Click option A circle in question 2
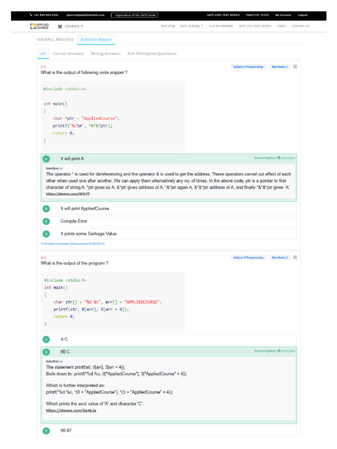This screenshot has width=337, height=449. click(x=47, y=339)
